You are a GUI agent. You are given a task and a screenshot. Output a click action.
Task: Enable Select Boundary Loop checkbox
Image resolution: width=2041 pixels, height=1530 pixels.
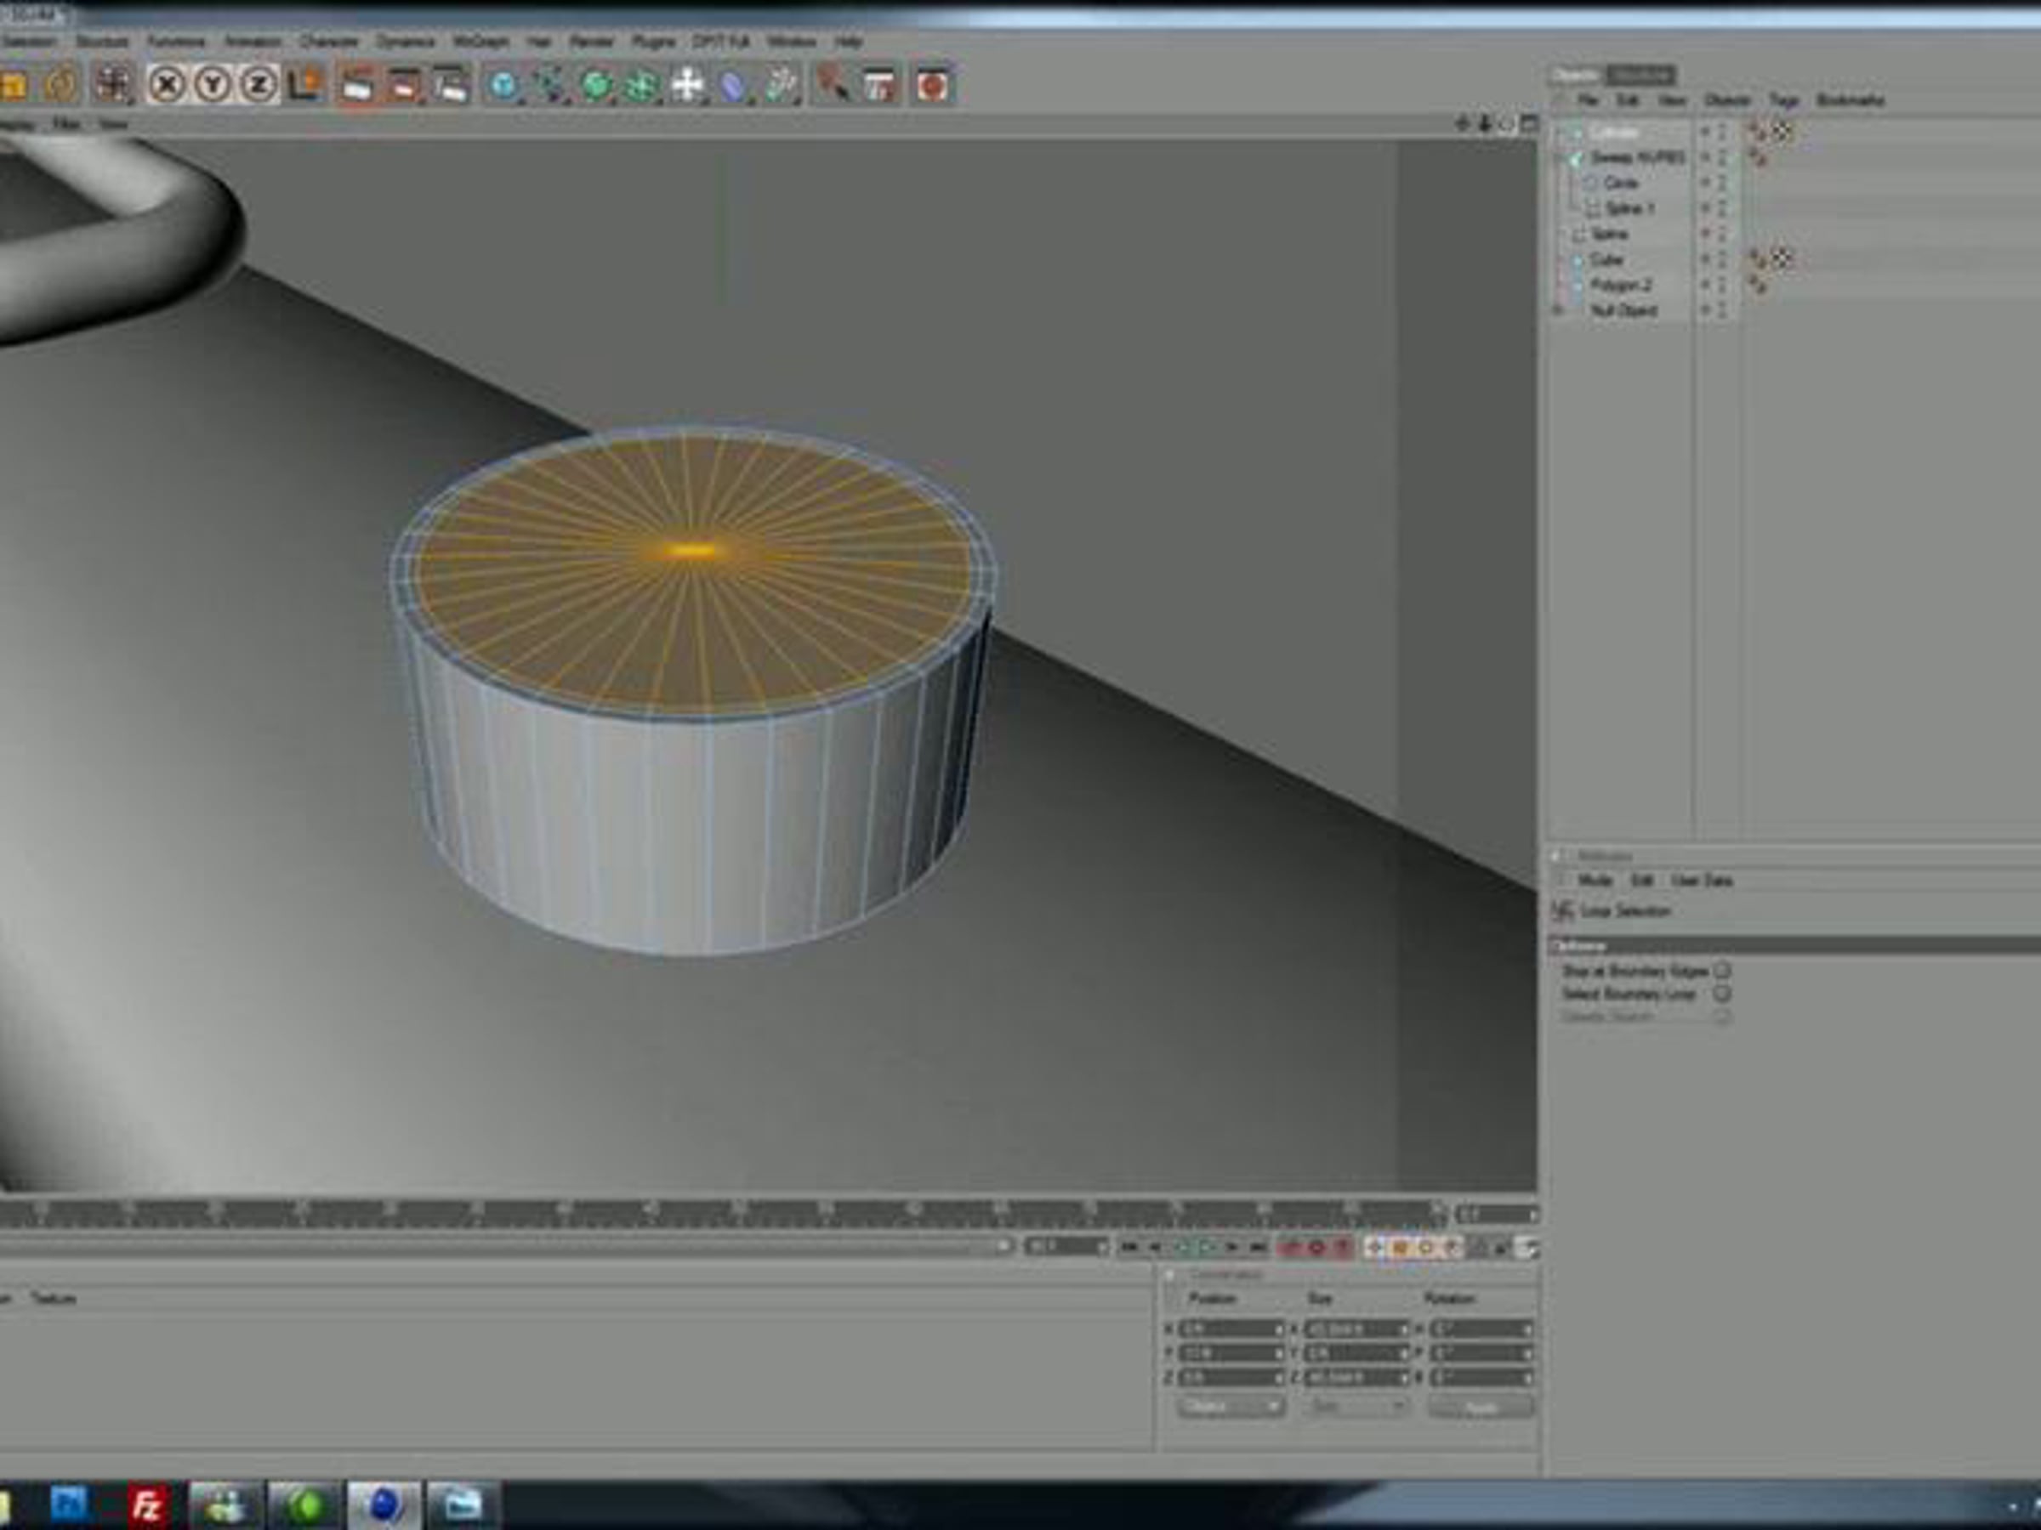[x=1722, y=994]
